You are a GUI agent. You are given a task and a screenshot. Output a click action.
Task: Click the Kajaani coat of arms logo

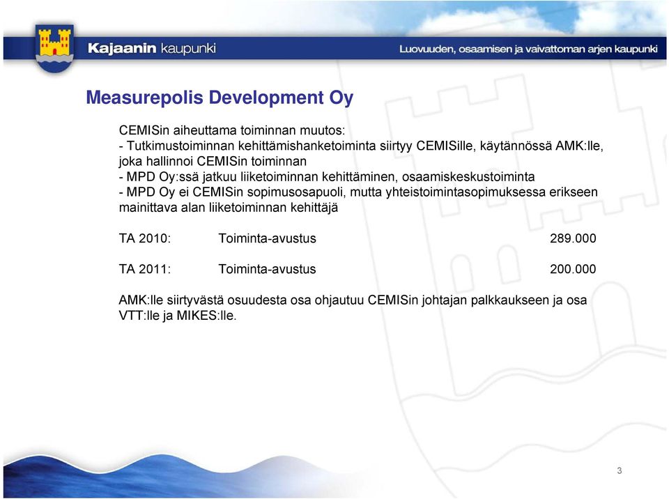54,48
